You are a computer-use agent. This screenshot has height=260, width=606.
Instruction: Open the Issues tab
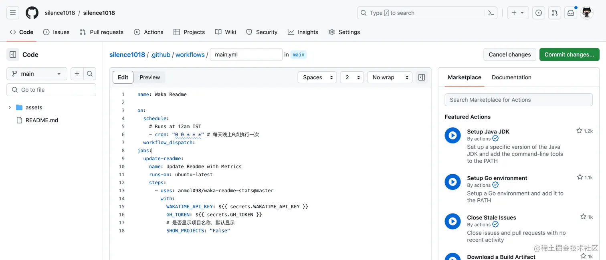click(x=56, y=32)
